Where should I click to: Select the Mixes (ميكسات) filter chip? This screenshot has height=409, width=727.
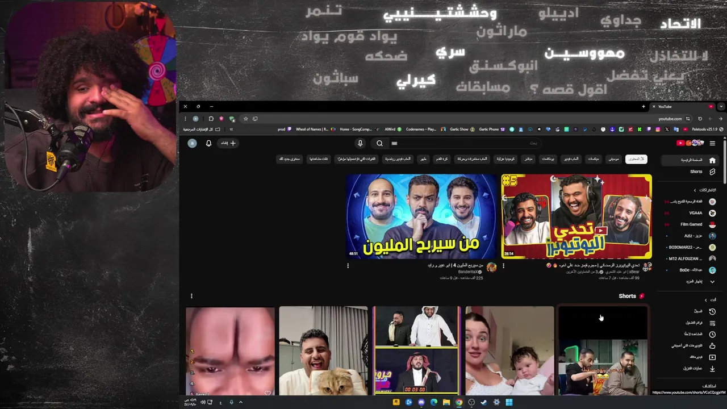(594, 159)
